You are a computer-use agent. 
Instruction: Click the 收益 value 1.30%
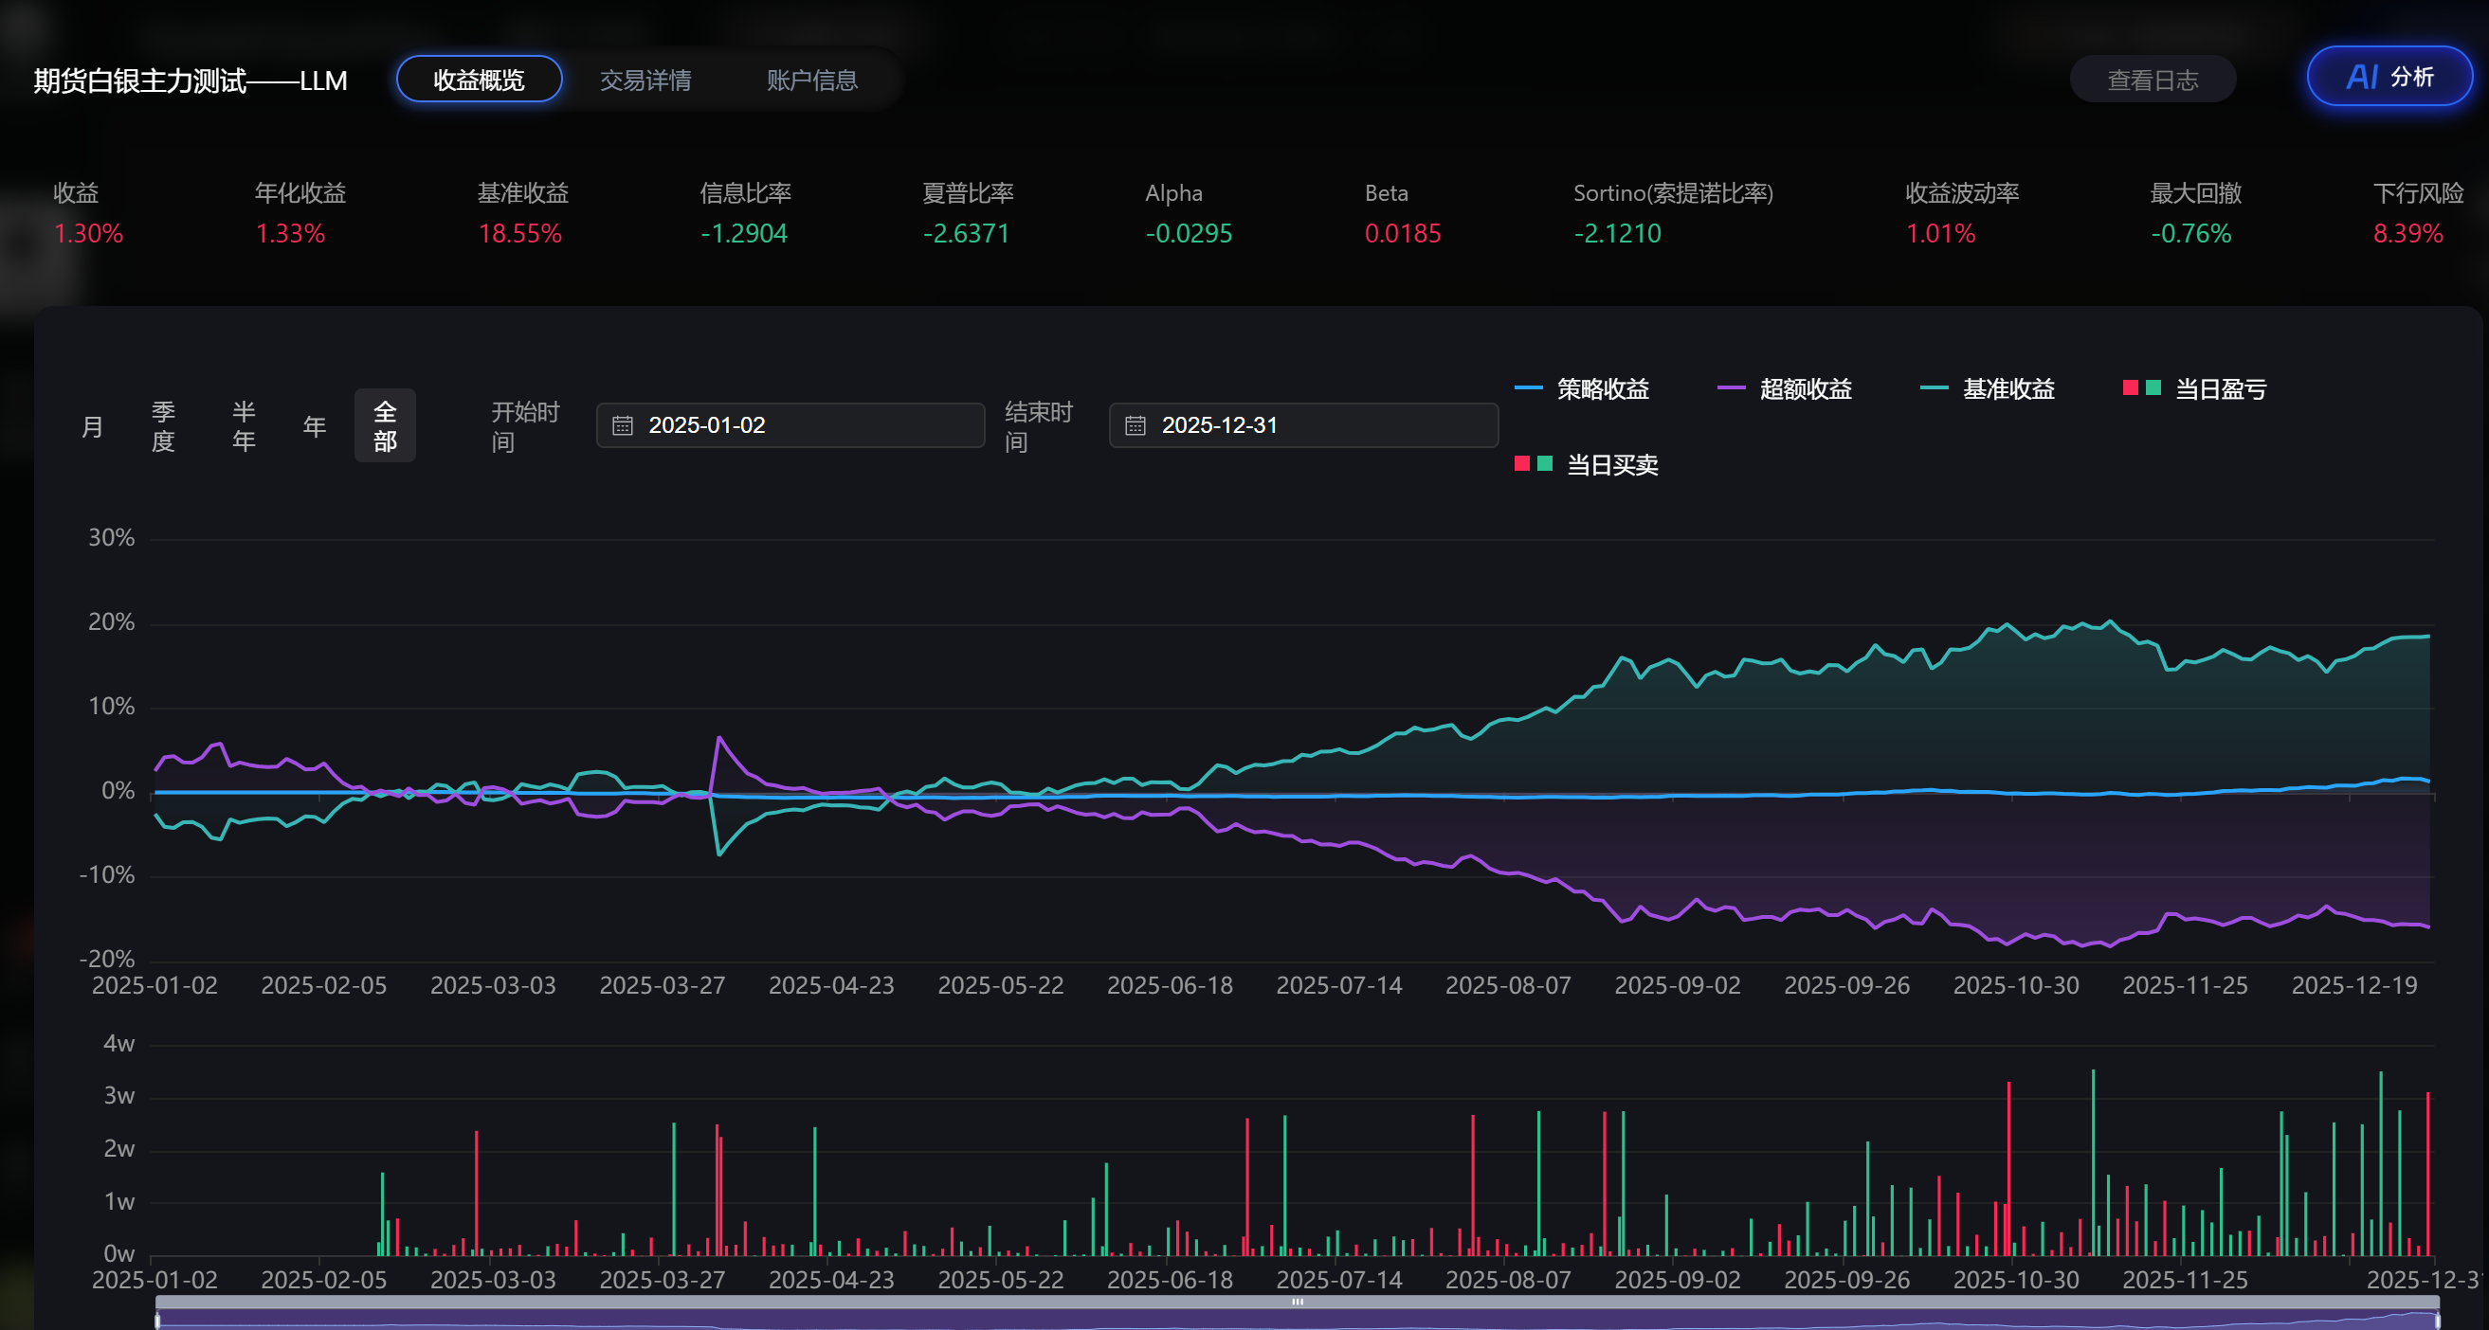88,234
